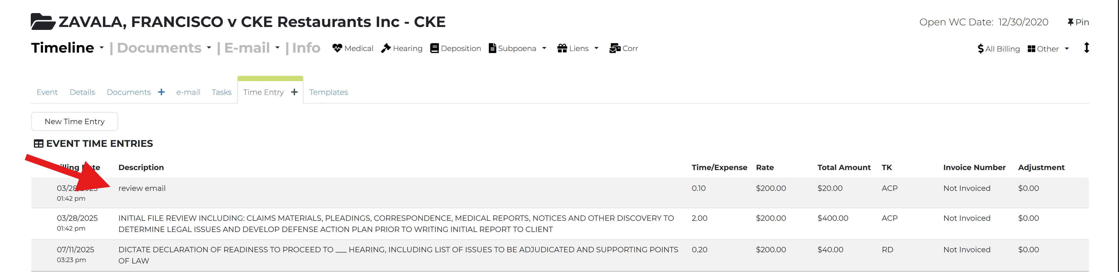Switch to the Templates tab
1119x272 pixels.
328,92
